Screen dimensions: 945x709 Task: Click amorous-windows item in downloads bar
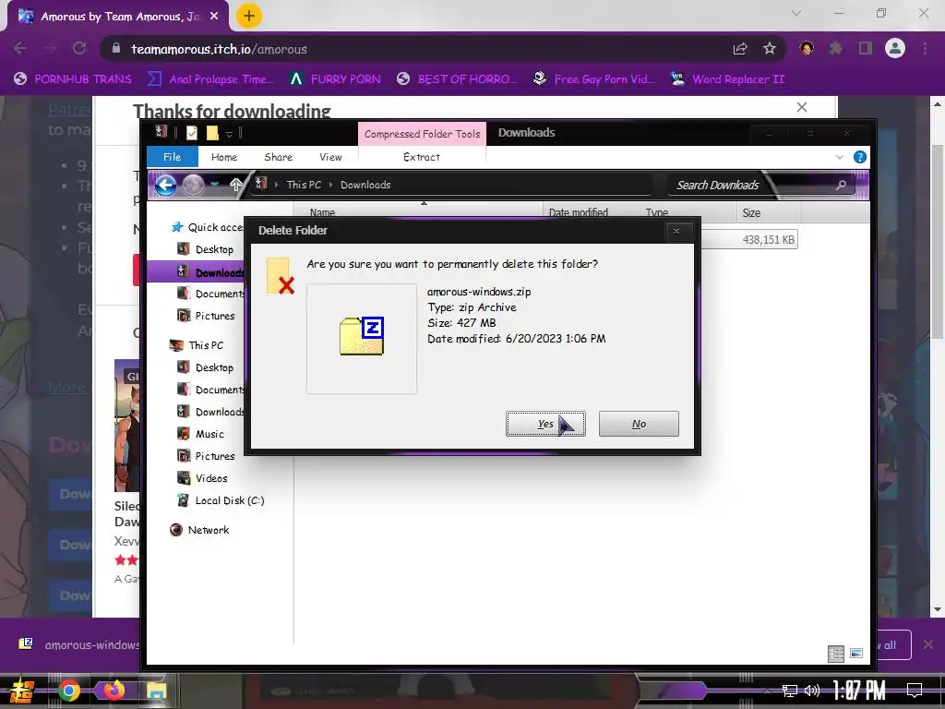(79, 644)
